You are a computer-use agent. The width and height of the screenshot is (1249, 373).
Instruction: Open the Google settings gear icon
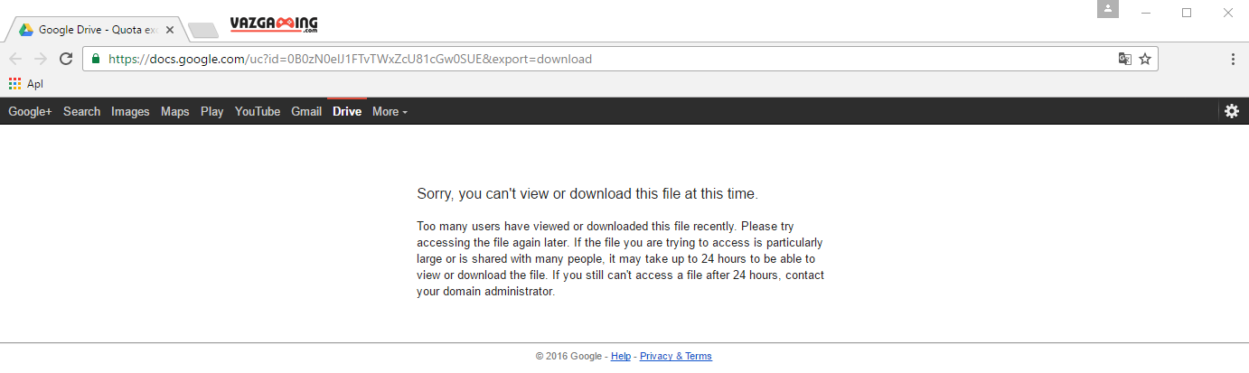[1231, 111]
